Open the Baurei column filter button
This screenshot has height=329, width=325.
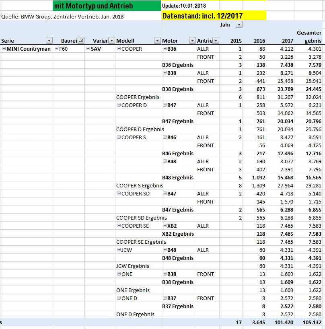pyautogui.click(x=81, y=41)
